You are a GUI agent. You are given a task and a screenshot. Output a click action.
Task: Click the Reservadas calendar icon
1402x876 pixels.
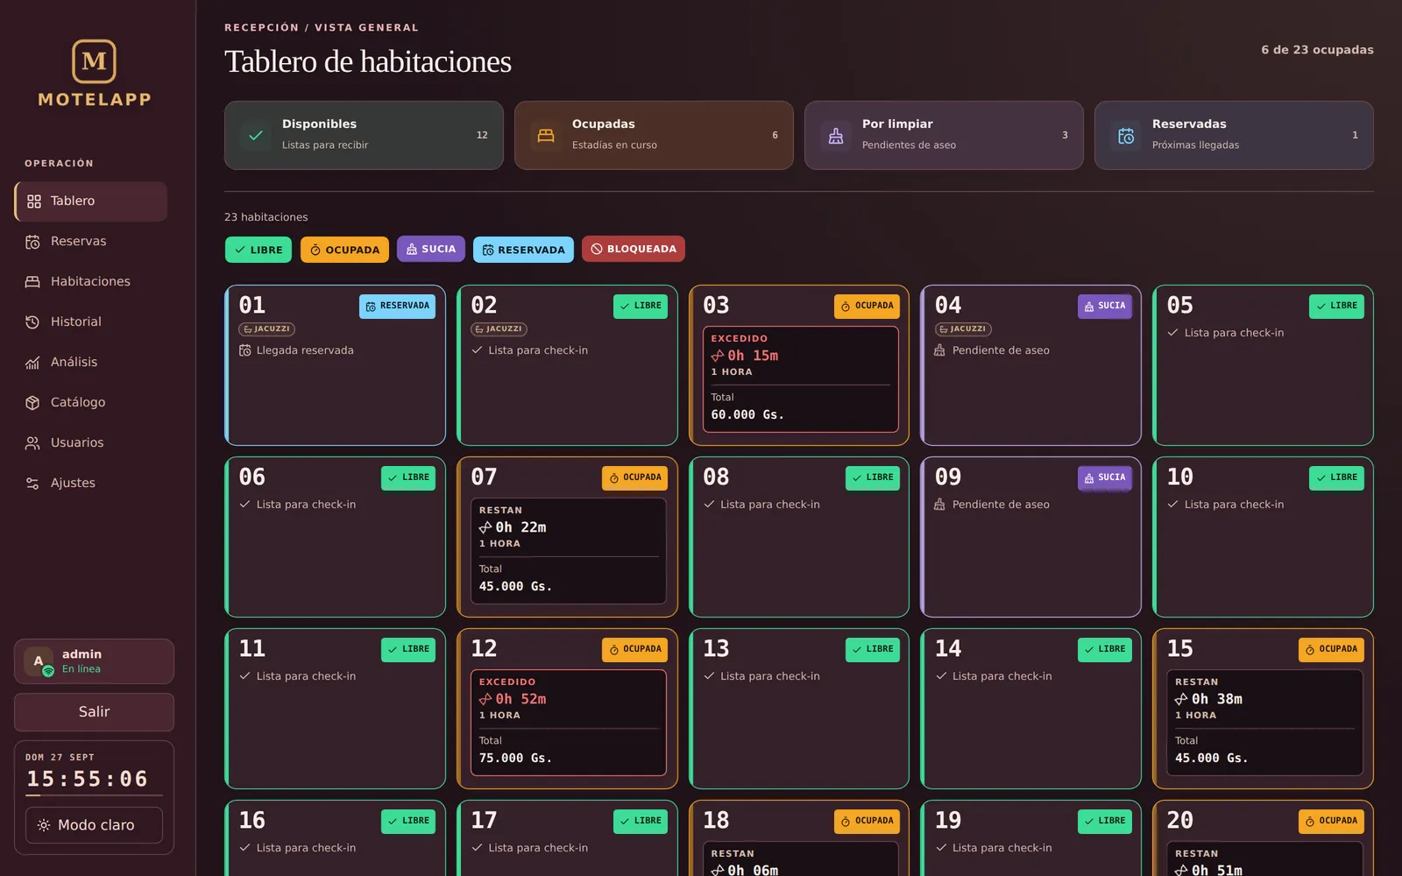point(1126,136)
